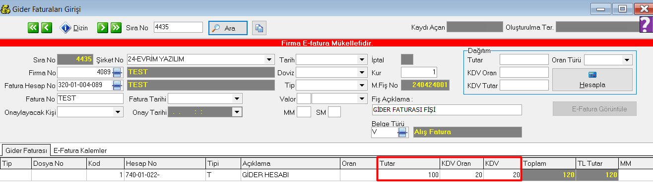Select the 740-01-022- account cell

click(x=165, y=175)
